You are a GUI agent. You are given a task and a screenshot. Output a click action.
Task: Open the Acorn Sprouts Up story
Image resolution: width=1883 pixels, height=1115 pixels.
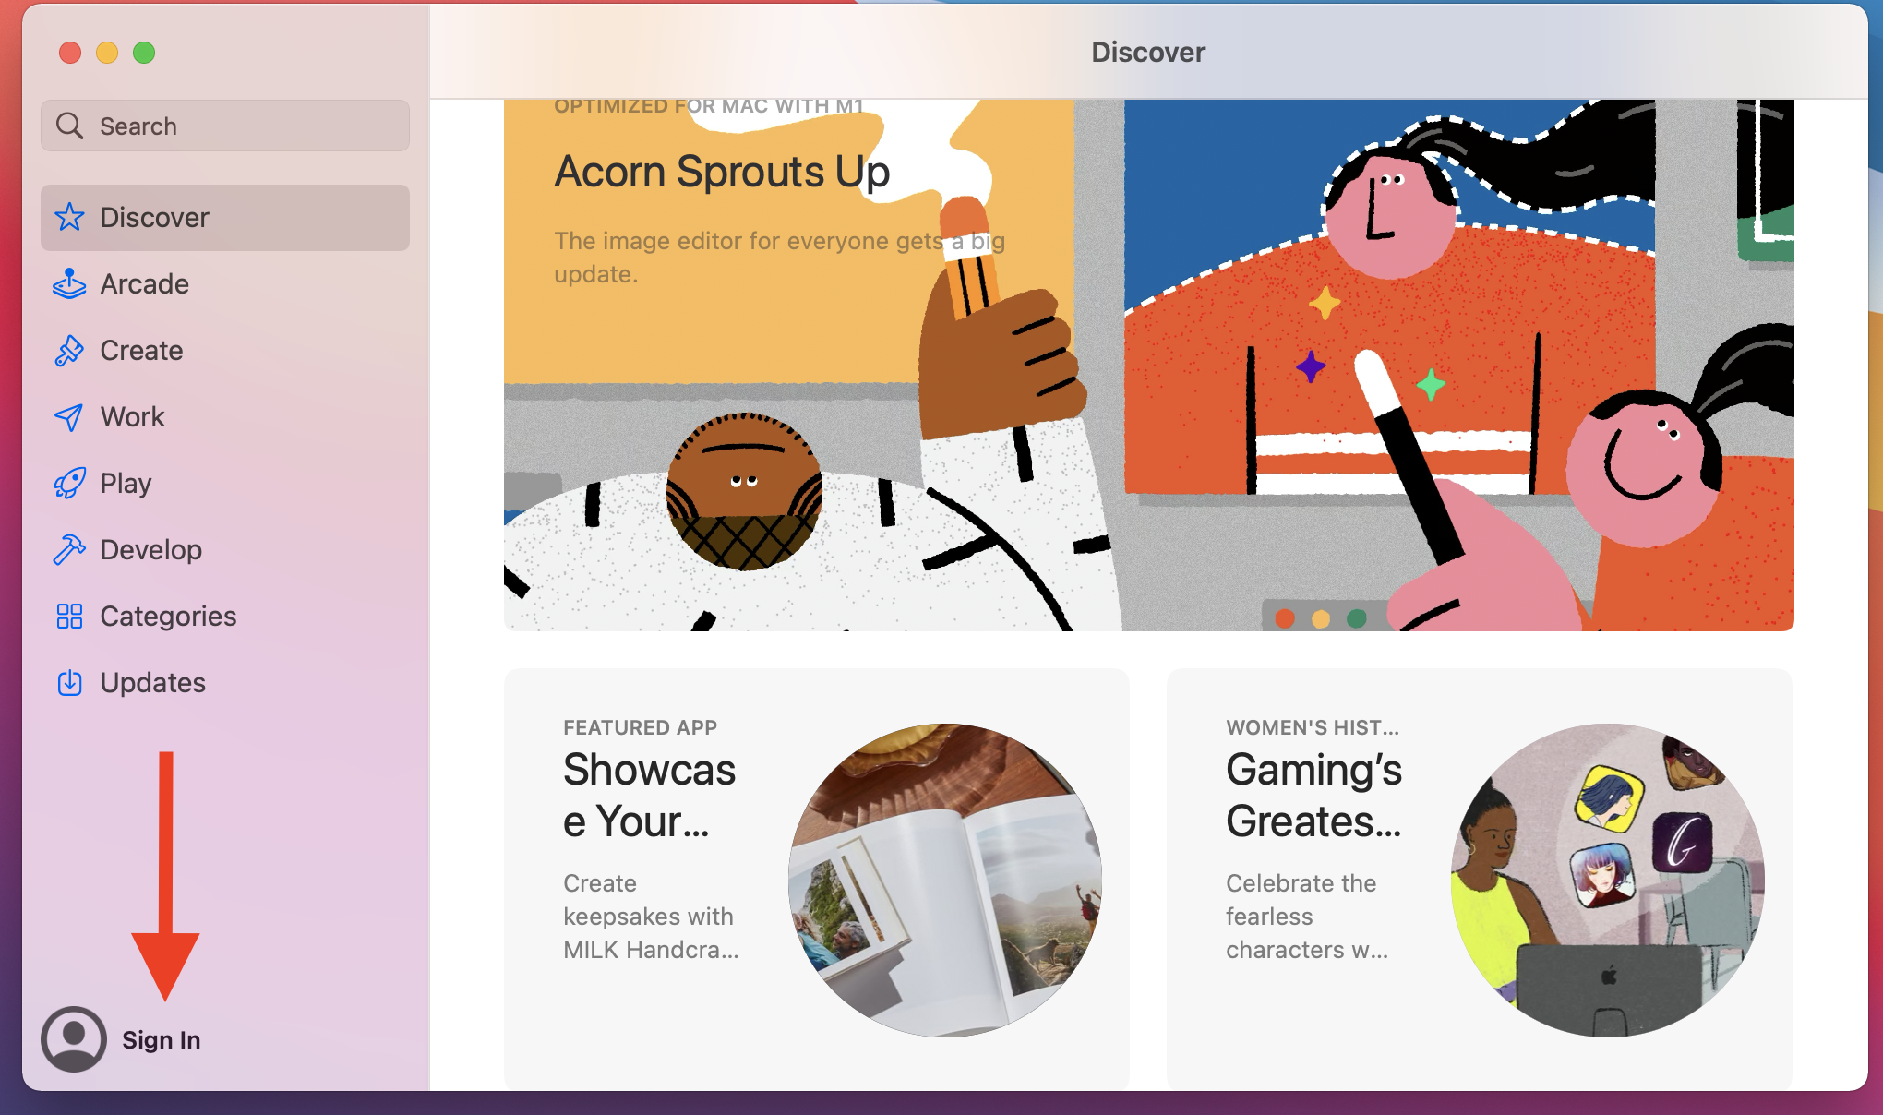(1149, 366)
